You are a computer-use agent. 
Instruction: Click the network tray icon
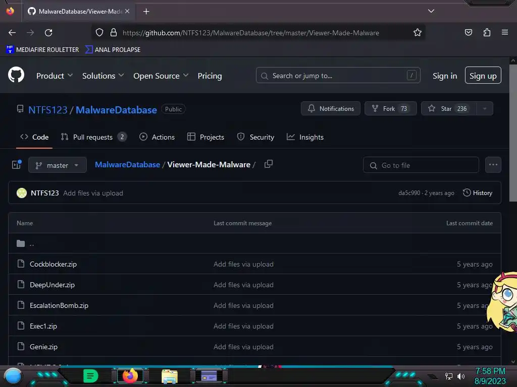tap(449, 376)
